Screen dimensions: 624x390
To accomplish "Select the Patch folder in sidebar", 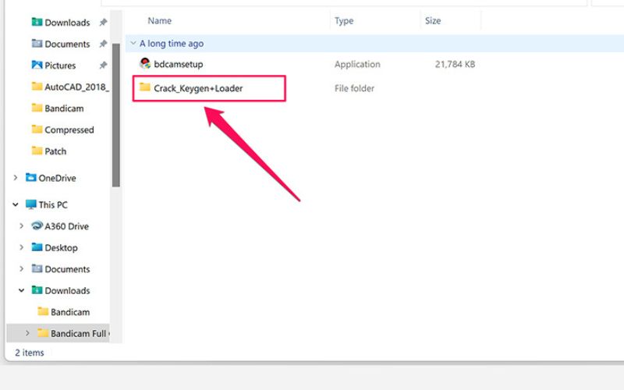I will (49, 151).
